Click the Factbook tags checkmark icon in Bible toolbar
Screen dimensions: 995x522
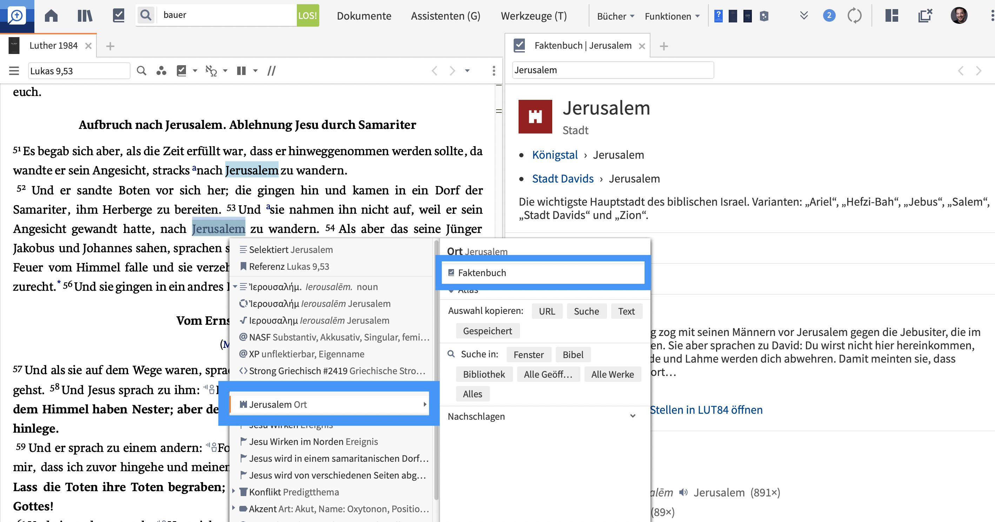click(181, 71)
